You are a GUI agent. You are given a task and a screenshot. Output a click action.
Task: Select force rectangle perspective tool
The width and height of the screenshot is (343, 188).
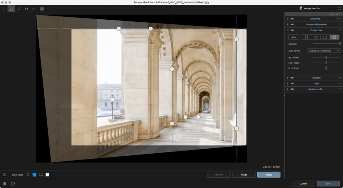pyautogui.click(x=325, y=37)
